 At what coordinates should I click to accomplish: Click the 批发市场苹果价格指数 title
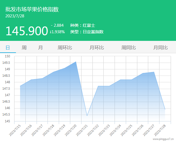coord(32,9)
